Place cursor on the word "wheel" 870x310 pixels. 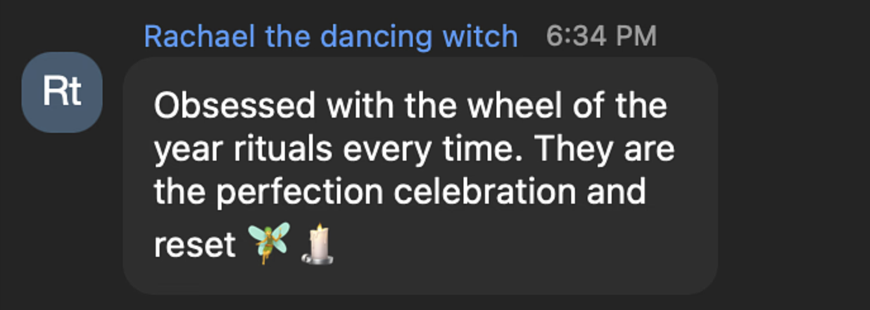click(x=514, y=106)
